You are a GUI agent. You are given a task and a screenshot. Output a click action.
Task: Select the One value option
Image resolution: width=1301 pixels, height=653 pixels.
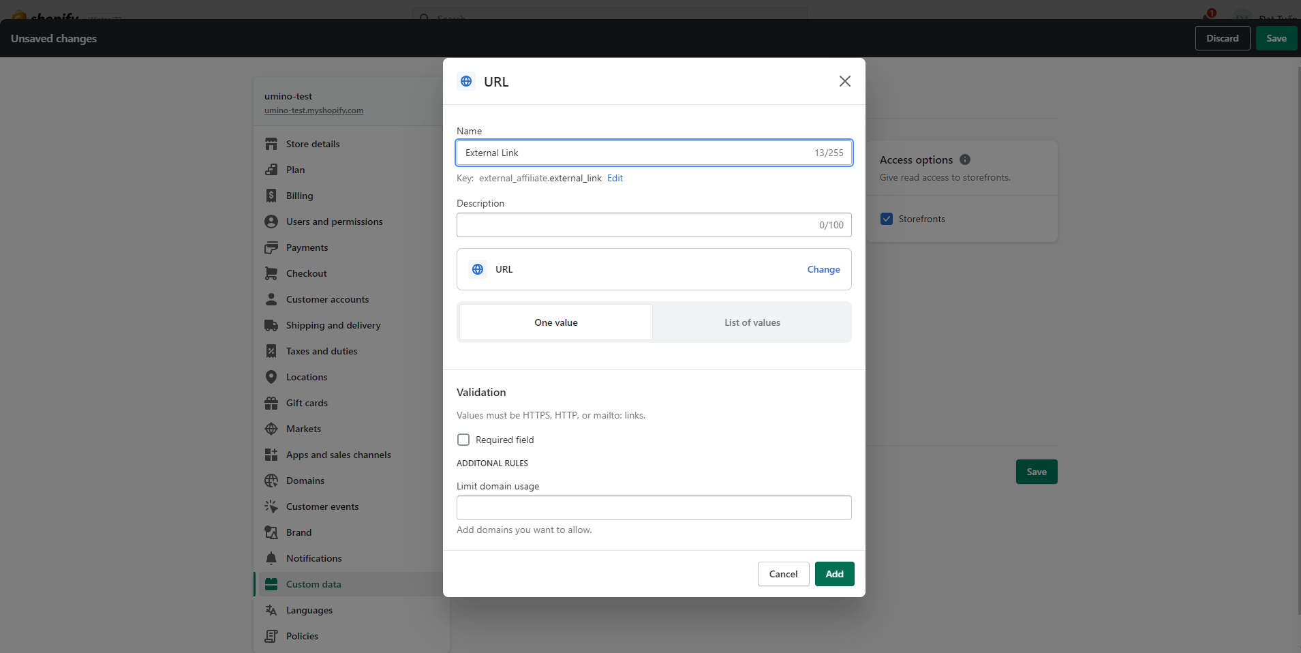point(555,322)
